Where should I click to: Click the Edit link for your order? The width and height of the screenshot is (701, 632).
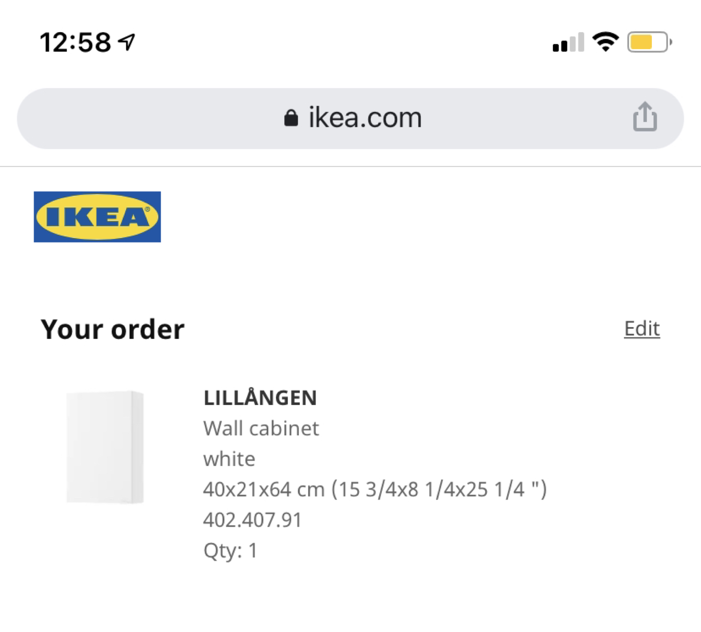coord(642,329)
